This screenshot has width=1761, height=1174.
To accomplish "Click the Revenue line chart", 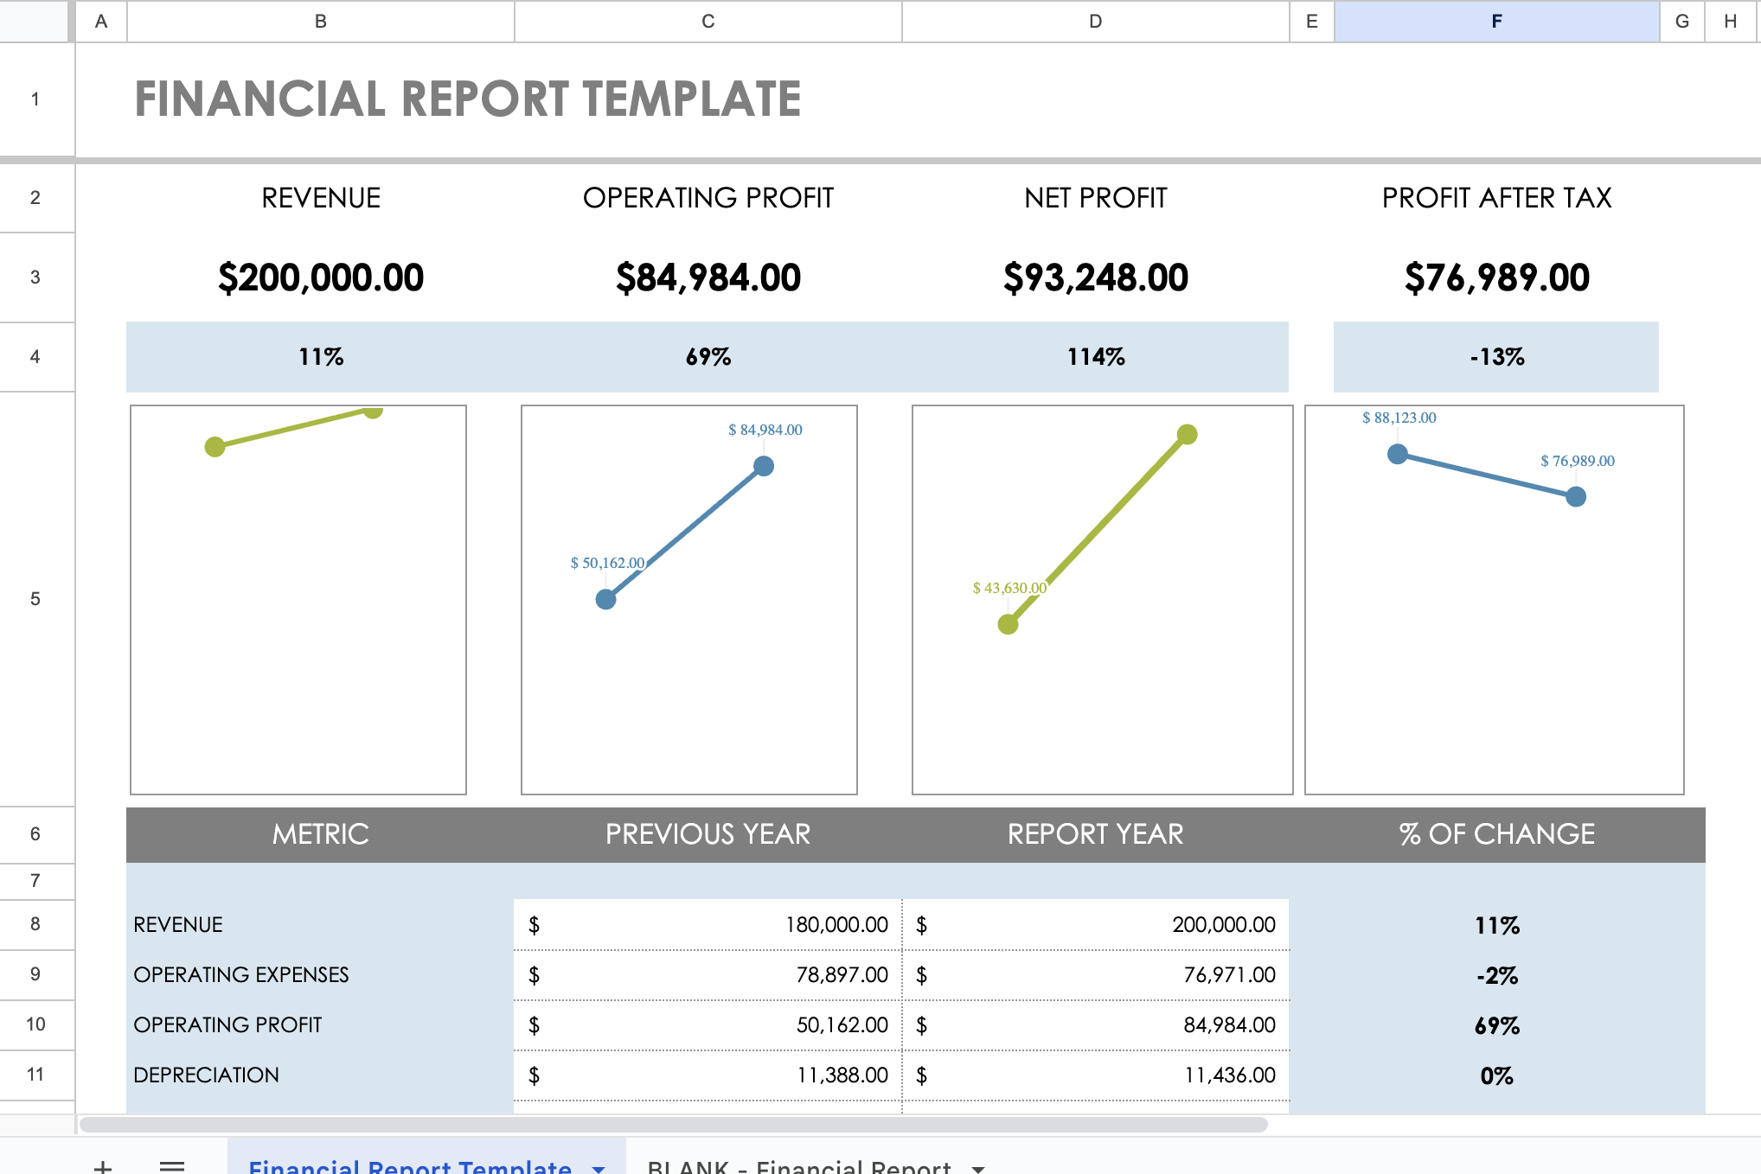I will click(298, 599).
